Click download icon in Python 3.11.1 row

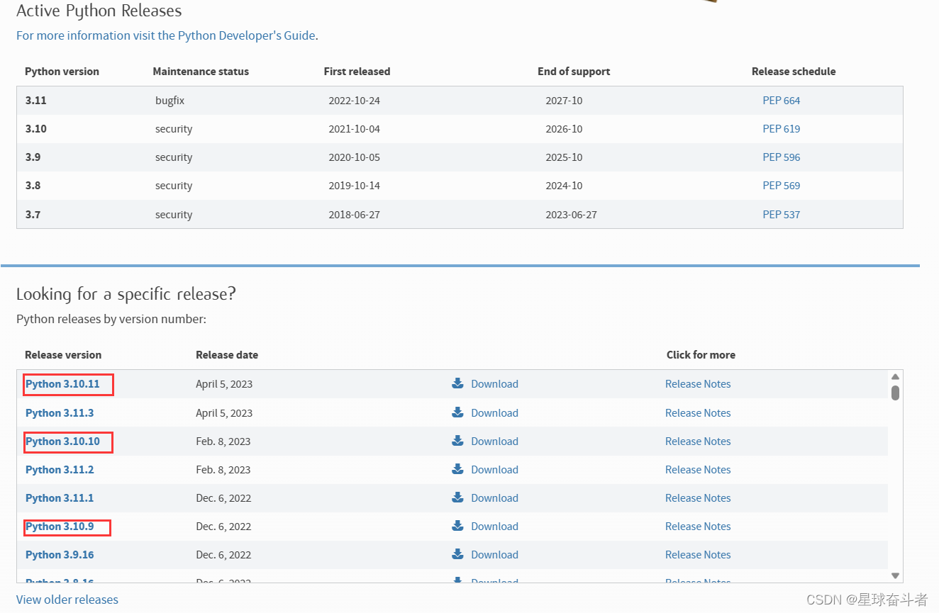(457, 497)
